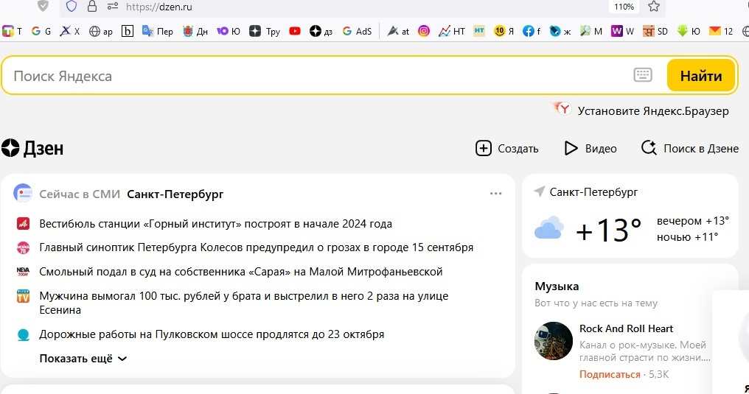This screenshot has width=749, height=394.
Task: Open 'Поиск в Дзене'
Action: (690, 148)
